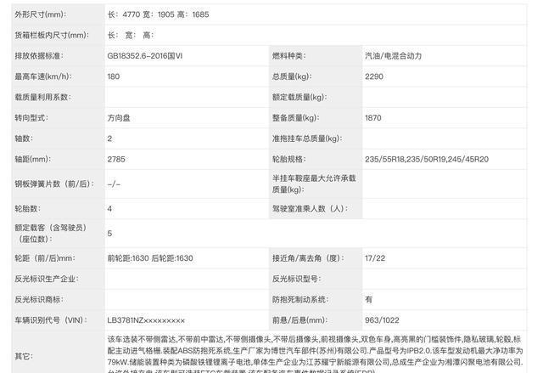Viewport: 543px width, 373px height.
Task: Select the 前轮距:1630 后轮距:1630 value
Action: point(150,258)
